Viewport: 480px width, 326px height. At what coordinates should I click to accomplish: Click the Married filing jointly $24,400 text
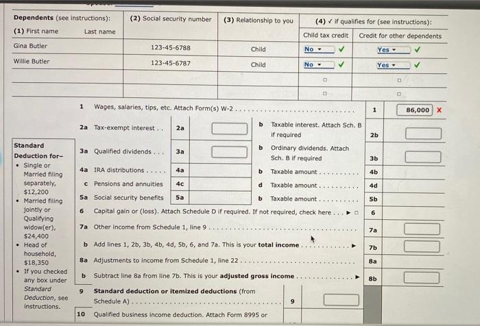[x=43, y=218]
